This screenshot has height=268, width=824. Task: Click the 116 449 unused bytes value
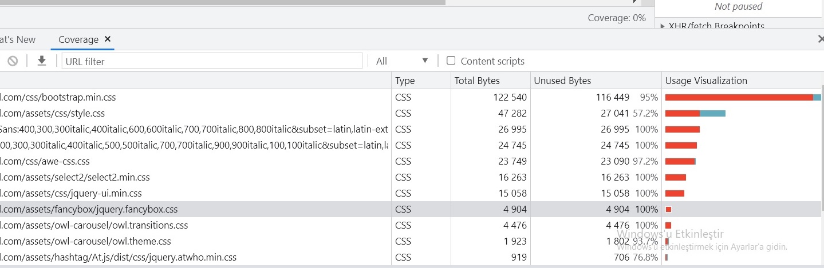[x=613, y=97]
